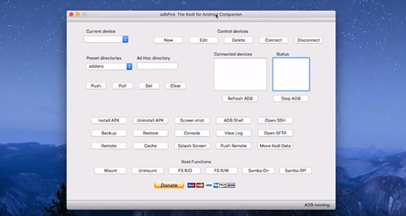The image size is (406, 216).
Task: Click the Connect button
Action: pyautogui.click(x=273, y=40)
